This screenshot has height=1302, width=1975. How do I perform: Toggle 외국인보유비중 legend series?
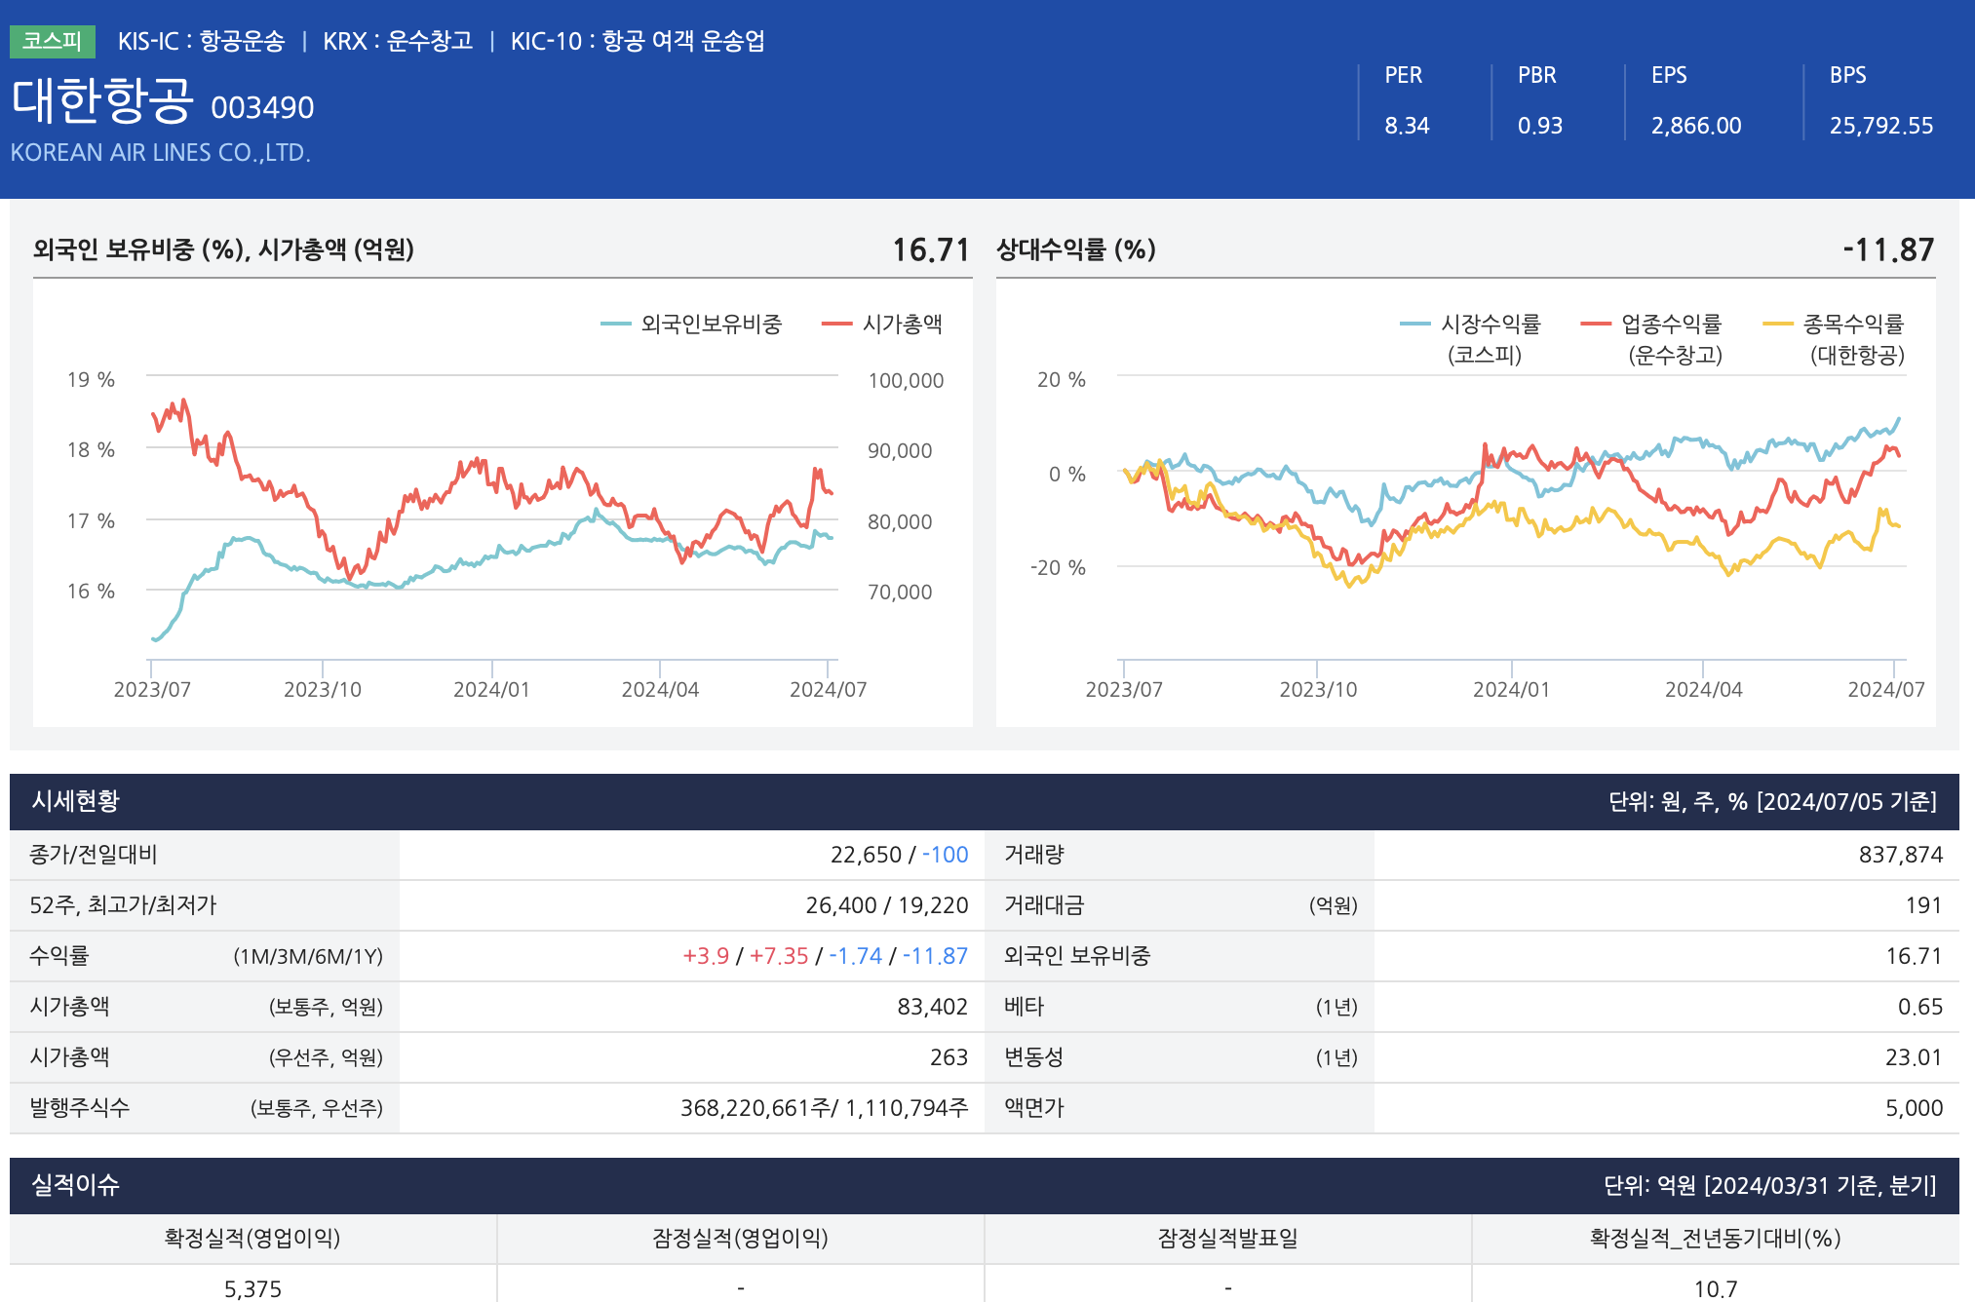[x=711, y=325]
